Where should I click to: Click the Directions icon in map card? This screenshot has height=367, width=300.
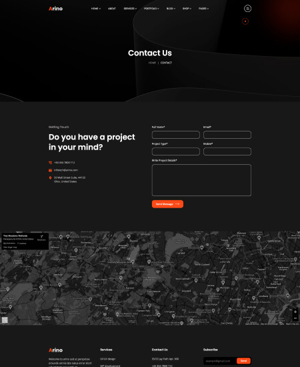click(x=41, y=238)
